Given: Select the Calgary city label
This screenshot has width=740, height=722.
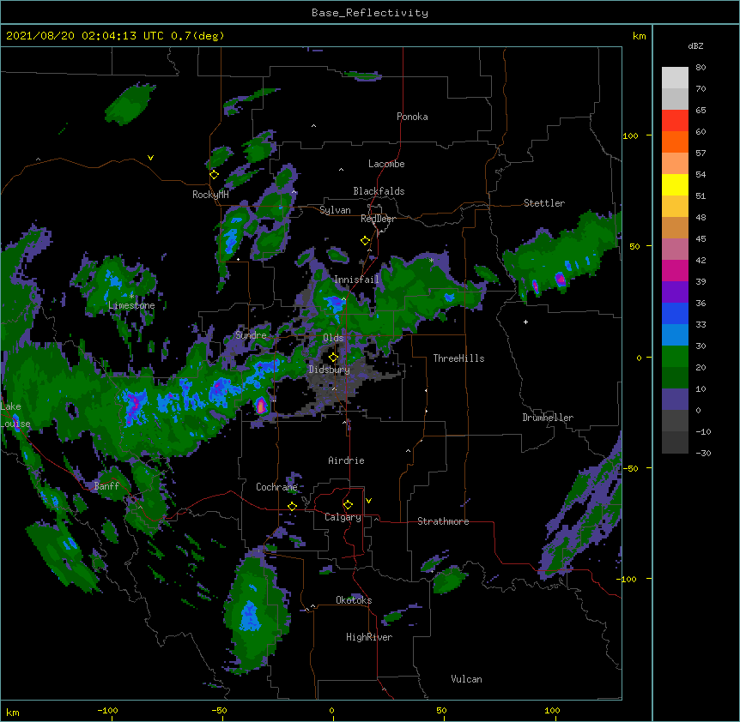Looking at the screenshot, I should click(x=343, y=517).
